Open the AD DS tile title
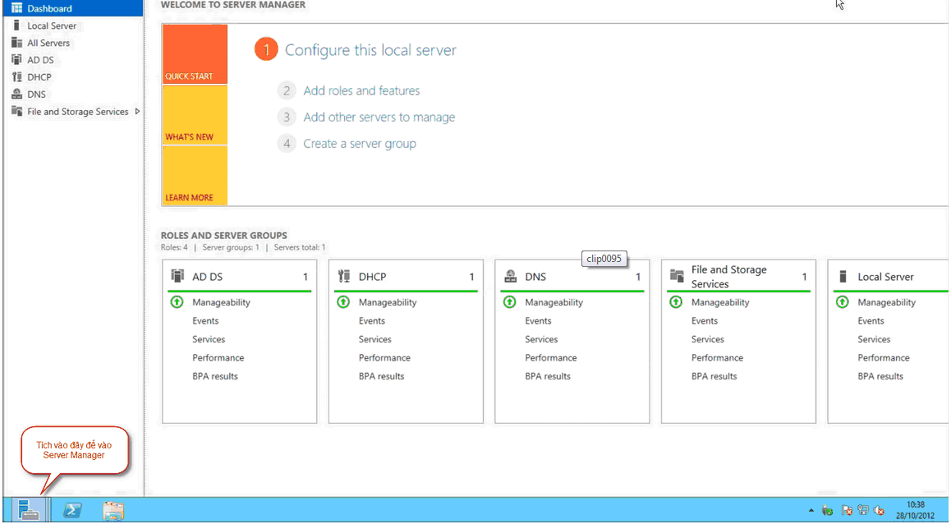 pos(208,277)
